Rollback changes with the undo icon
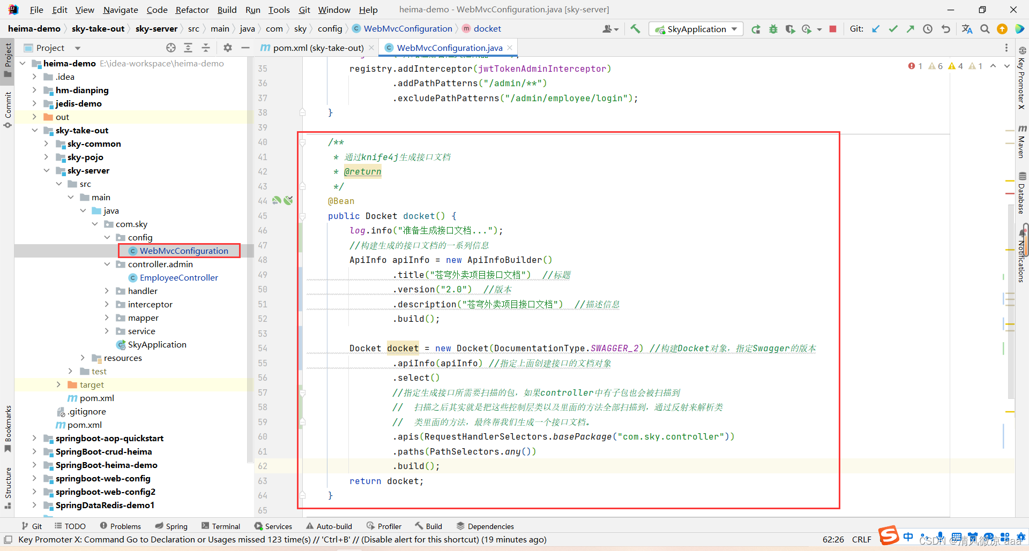The image size is (1029, 551). pos(945,29)
